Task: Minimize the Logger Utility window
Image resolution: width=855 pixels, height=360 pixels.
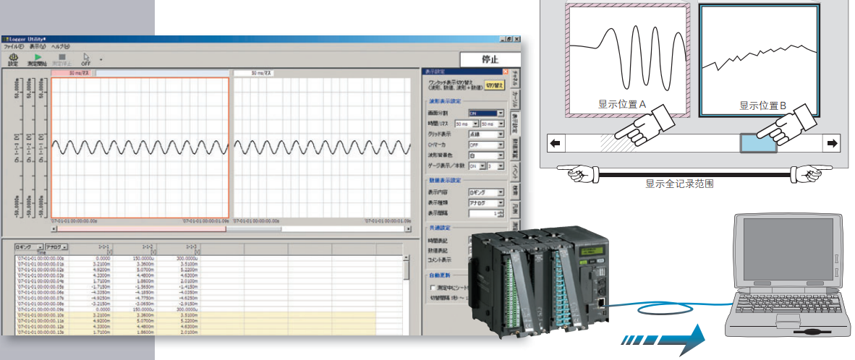Action: (x=502, y=40)
